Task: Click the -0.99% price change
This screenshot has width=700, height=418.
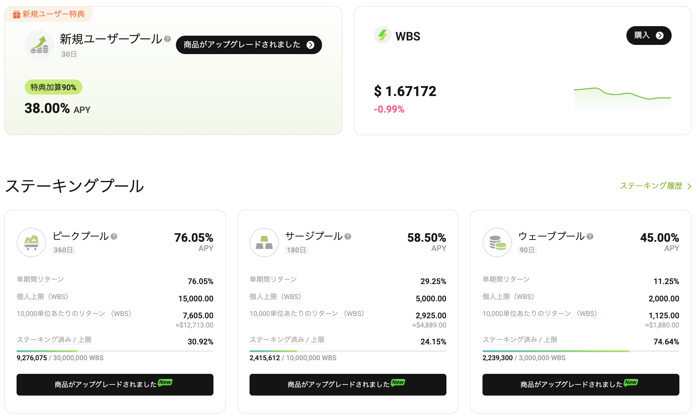Action: (389, 109)
